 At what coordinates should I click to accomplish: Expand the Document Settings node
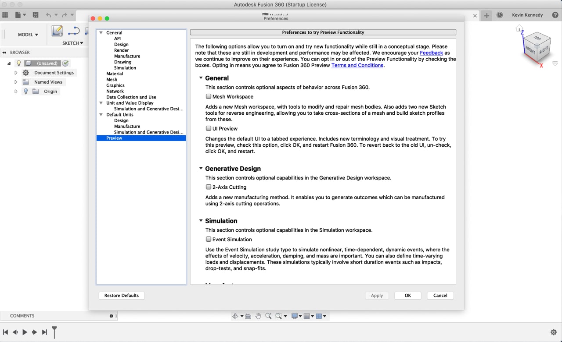pos(16,73)
